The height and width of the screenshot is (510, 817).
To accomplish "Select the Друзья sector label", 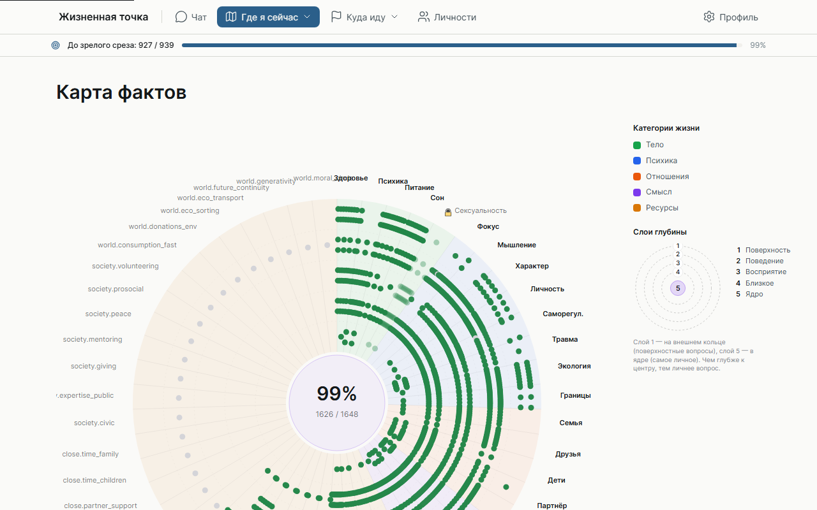I will click(x=568, y=454).
